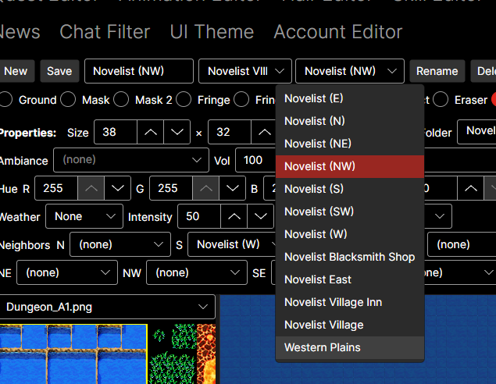Select Novelist Blacksmith Shop in the list
This screenshot has width=496, height=384.
pyautogui.click(x=350, y=257)
